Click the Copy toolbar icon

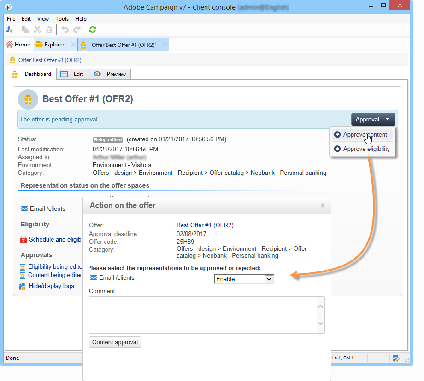pos(25,29)
